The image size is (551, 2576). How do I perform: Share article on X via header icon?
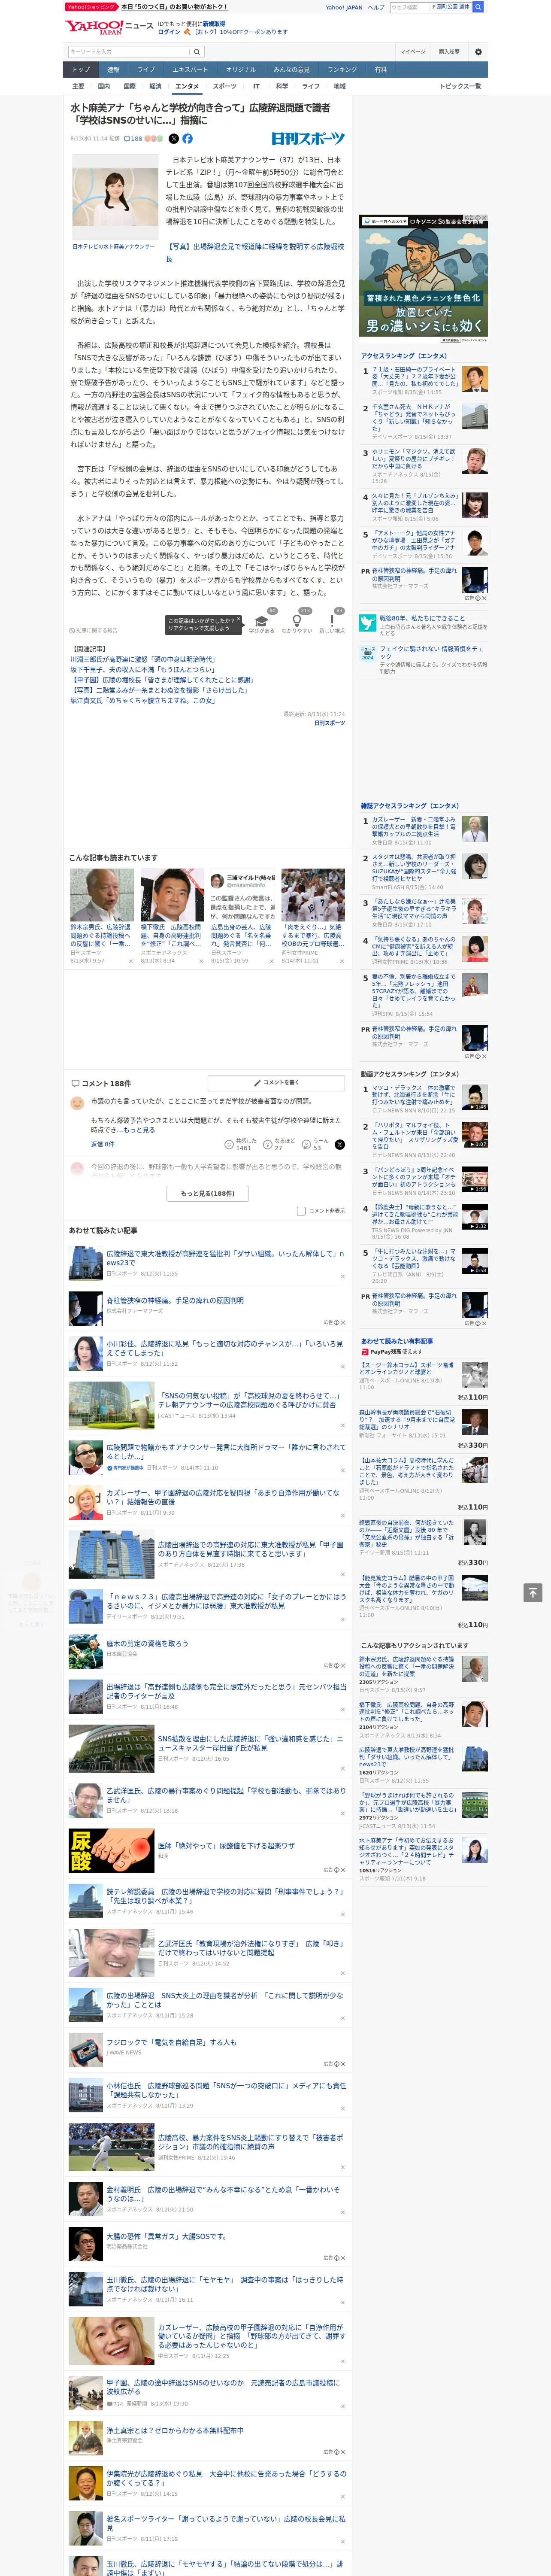(x=174, y=139)
